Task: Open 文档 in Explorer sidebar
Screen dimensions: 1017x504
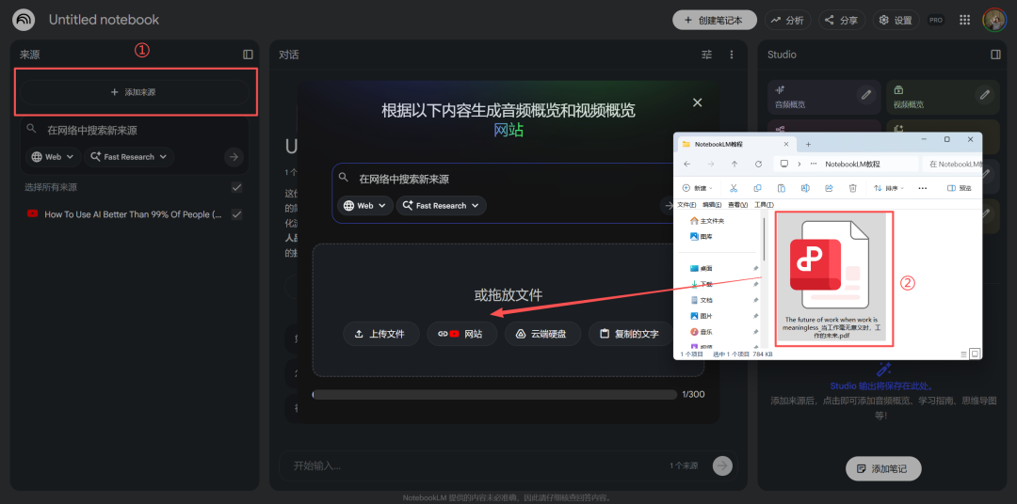Action: [x=702, y=300]
